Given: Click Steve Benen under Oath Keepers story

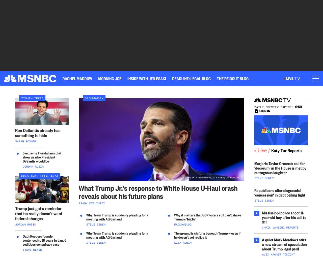Looking at the screenshot, I should pyautogui.click(x=32, y=250).
